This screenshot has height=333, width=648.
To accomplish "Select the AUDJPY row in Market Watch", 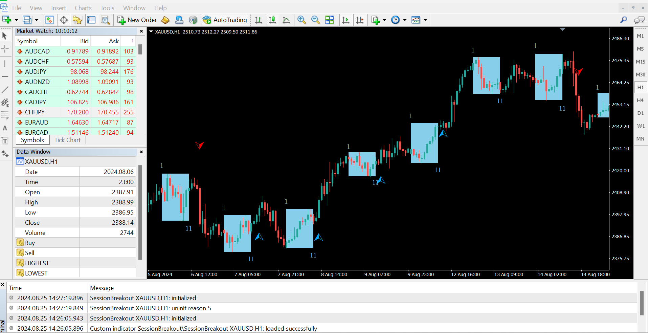I will pyautogui.click(x=76, y=71).
